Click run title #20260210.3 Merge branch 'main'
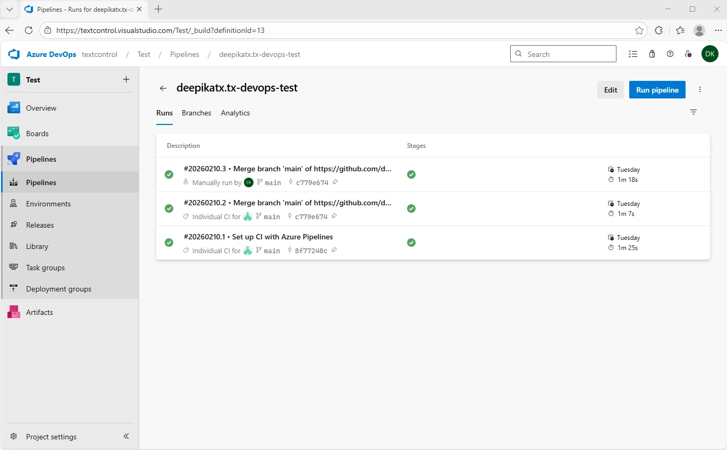Image resolution: width=727 pixels, height=450 pixels. click(x=287, y=169)
